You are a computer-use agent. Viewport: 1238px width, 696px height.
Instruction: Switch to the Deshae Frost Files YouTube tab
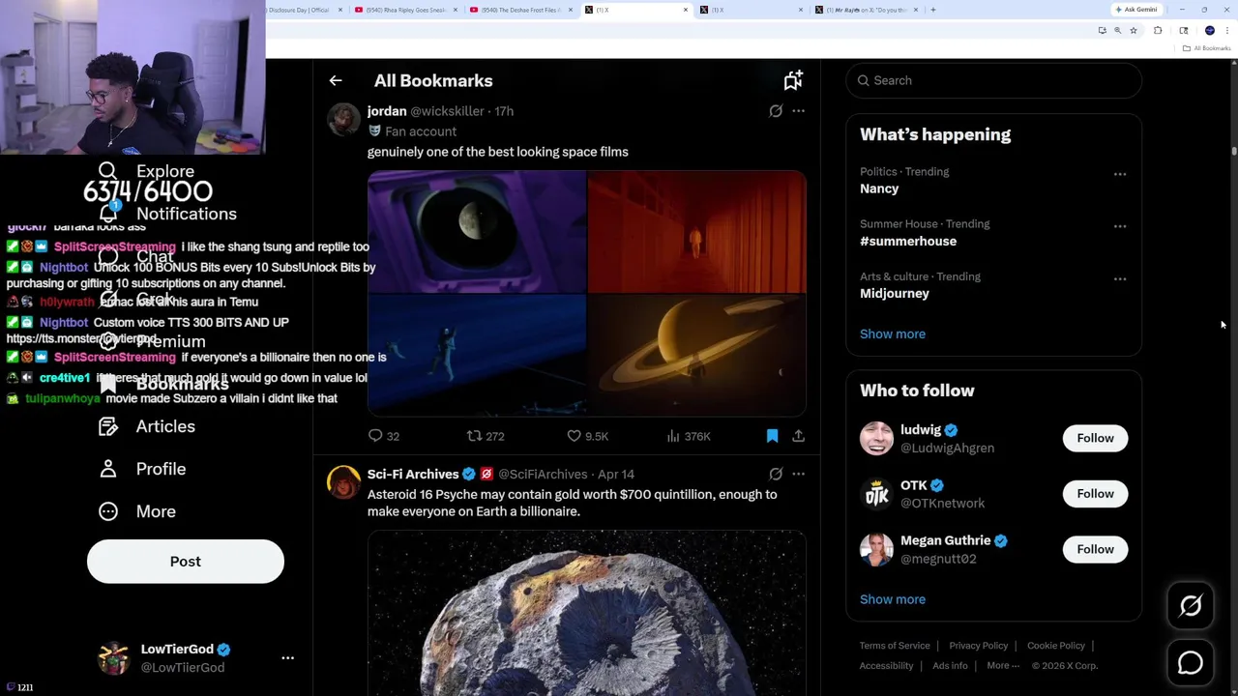tap(520, 10)
